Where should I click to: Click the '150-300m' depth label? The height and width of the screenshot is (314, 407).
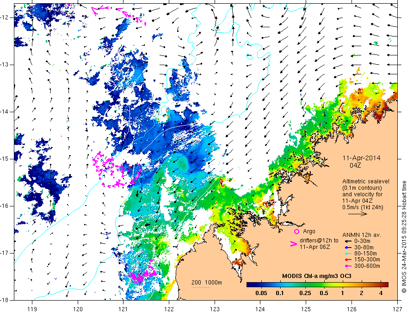click(367, 260)
